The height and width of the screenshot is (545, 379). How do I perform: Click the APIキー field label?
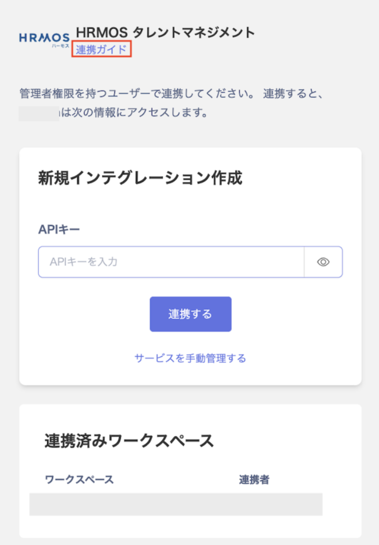[59, 230]
